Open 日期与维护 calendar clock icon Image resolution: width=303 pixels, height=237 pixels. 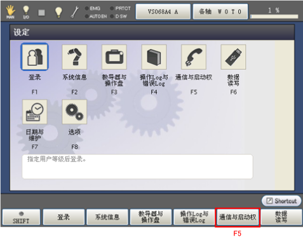35,112
